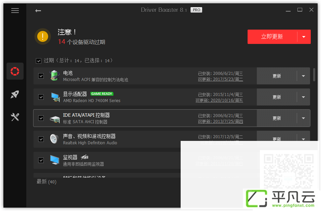Open 可更新: 2013/7/25 link

pos(220,121)
